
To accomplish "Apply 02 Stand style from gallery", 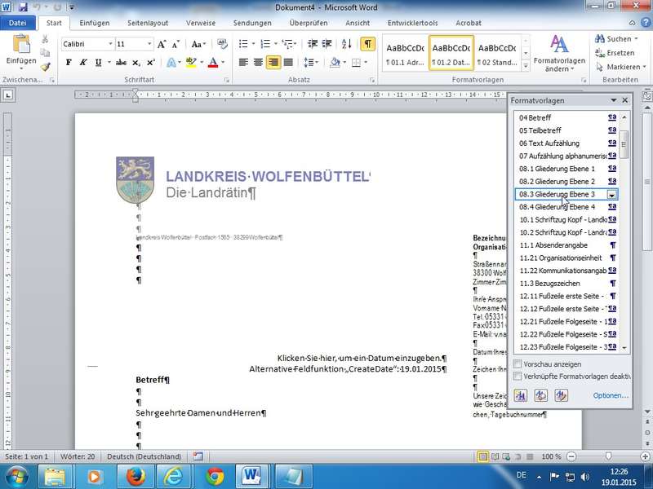I will click(497, 54).
